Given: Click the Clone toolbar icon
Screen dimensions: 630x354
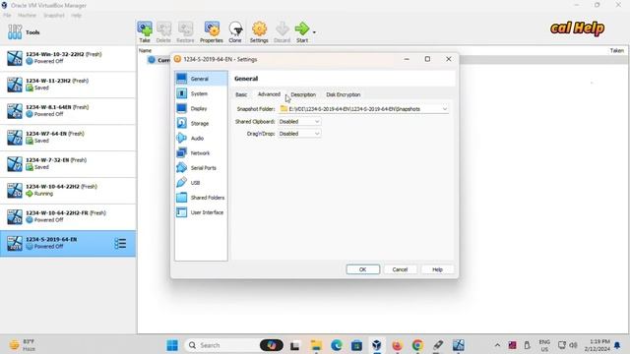Looking at the screenshot, I should [235, 32].
